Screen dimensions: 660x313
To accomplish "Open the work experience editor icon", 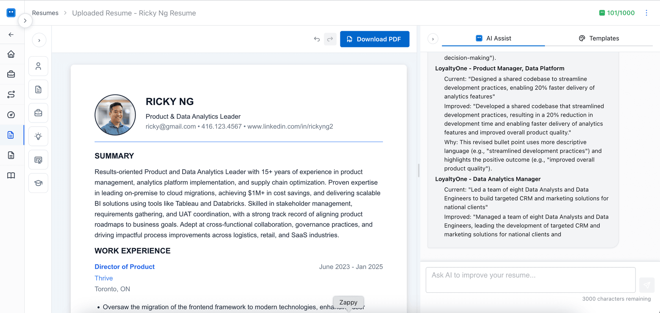I will (x=38, y=113).
